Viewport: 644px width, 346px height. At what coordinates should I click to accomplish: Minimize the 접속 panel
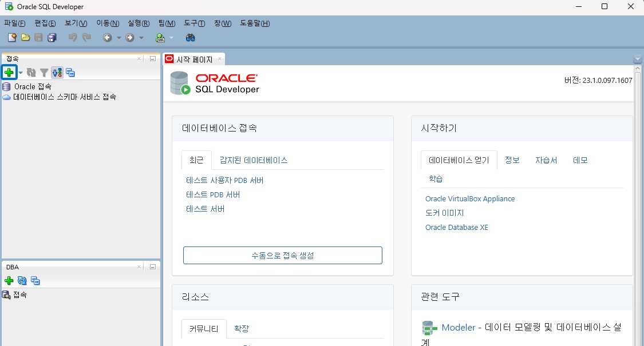(153, 59)
